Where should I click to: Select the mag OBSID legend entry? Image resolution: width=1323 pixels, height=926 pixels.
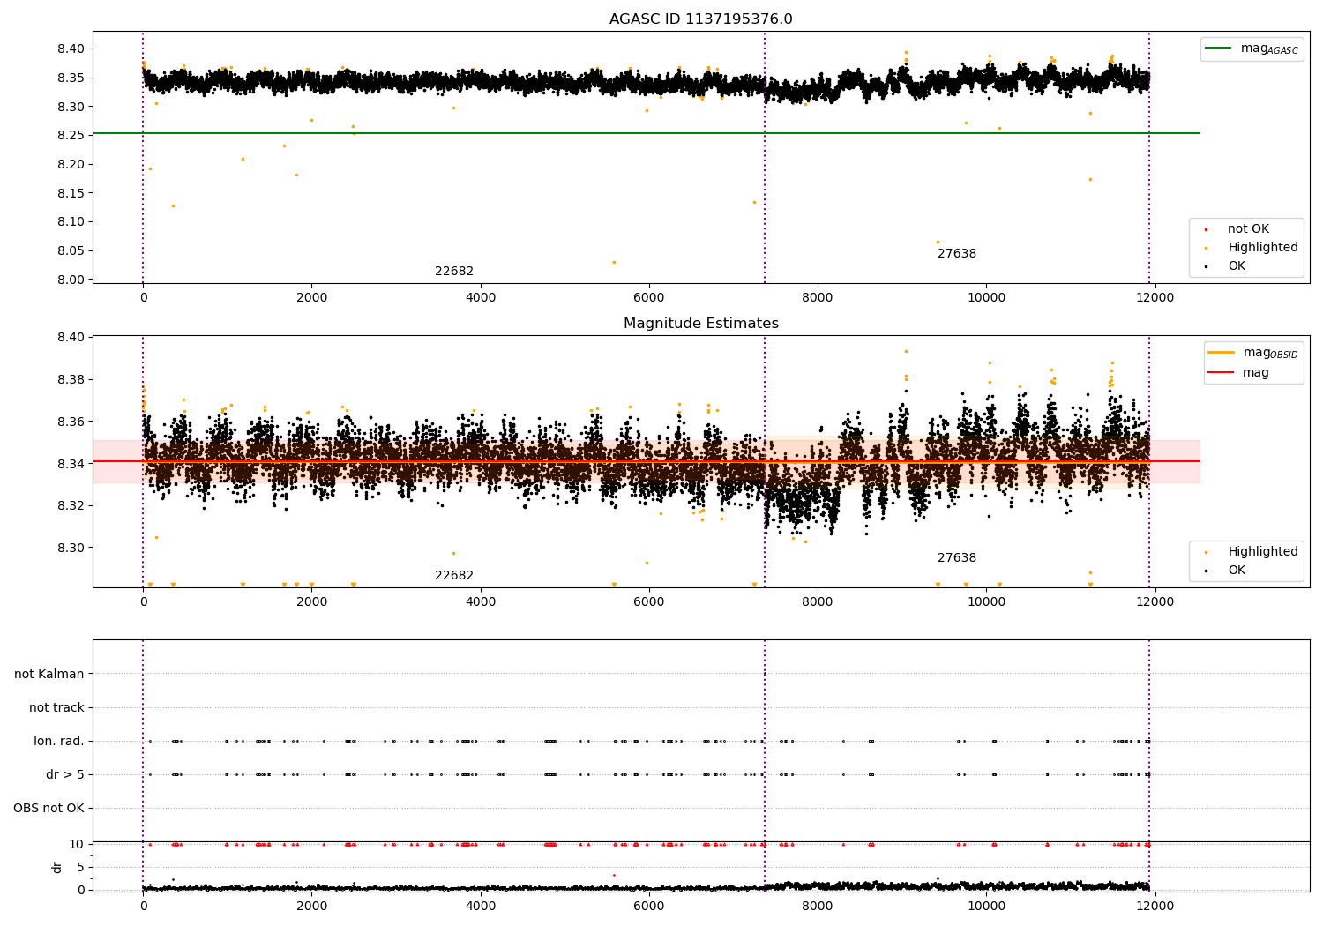point(1253,353)
